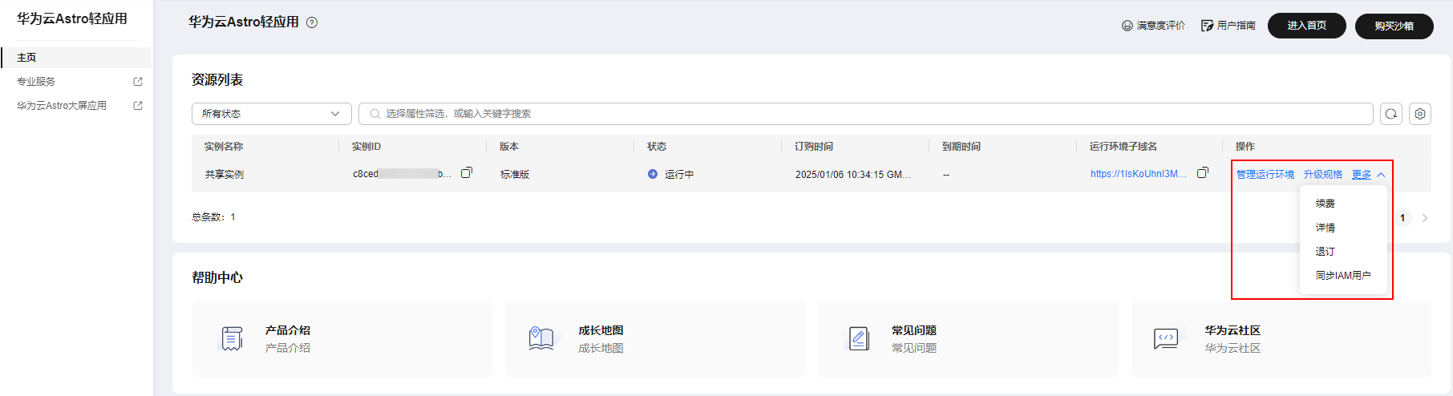Collapse the 更多 actions dropdown
This screenshot has width=1453, height=396.
[1368, 175]
